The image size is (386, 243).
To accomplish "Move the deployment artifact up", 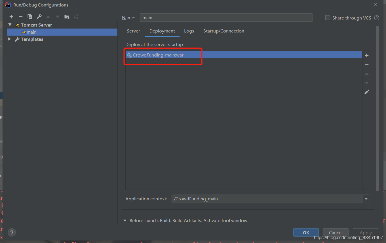I will (x=367, y=74).
